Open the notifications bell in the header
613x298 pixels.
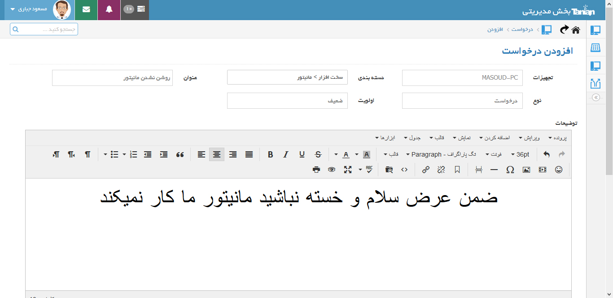[109, 10]
